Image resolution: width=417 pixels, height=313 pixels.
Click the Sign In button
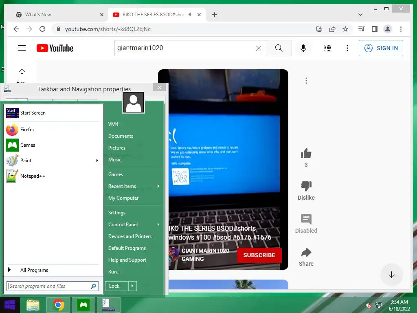point(381,48)
